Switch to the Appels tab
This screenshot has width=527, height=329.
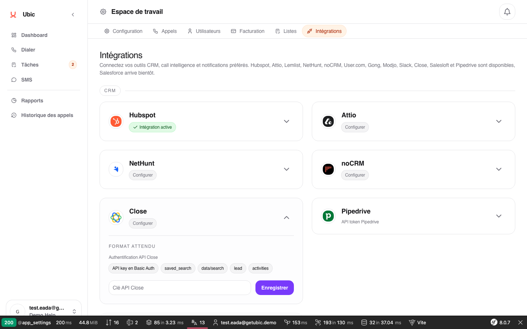pyautogui.click(x=165, y=31)
